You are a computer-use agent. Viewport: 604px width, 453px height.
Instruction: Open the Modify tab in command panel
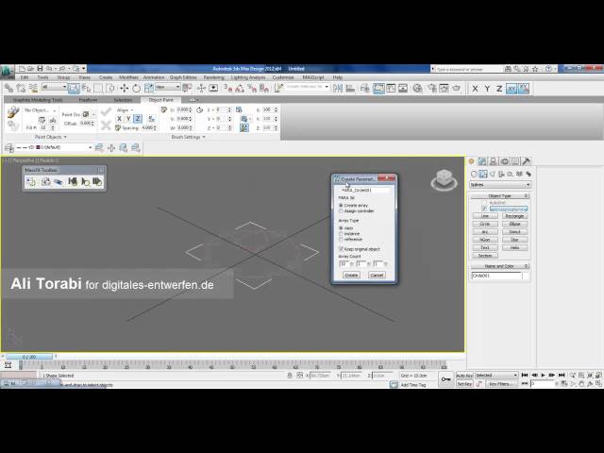(482, 161)
